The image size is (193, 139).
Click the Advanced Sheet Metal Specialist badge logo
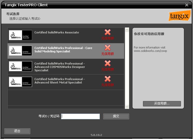point(20,82)
